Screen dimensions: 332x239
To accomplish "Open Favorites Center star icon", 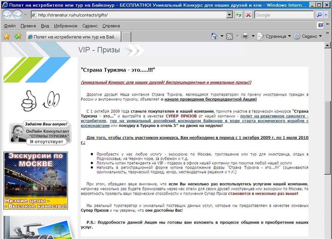I will point(6,36).
